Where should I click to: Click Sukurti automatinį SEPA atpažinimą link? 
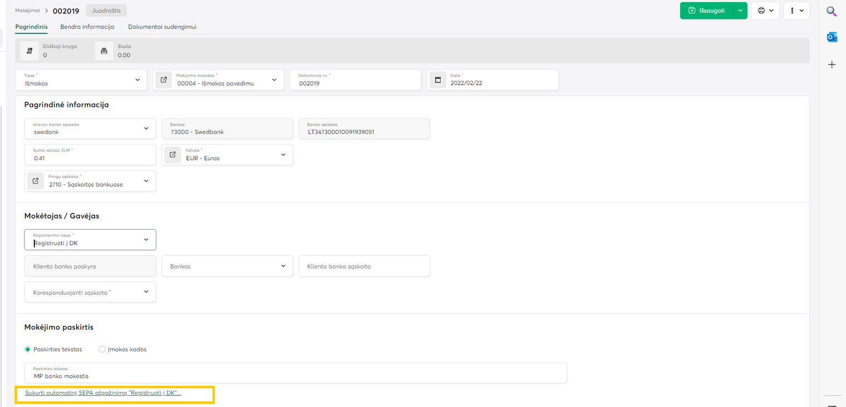click(103, 393)
